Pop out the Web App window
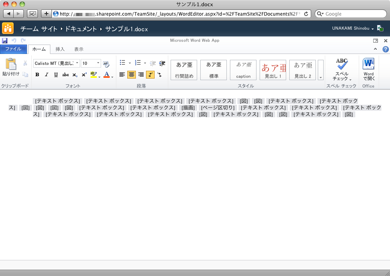 376,41
